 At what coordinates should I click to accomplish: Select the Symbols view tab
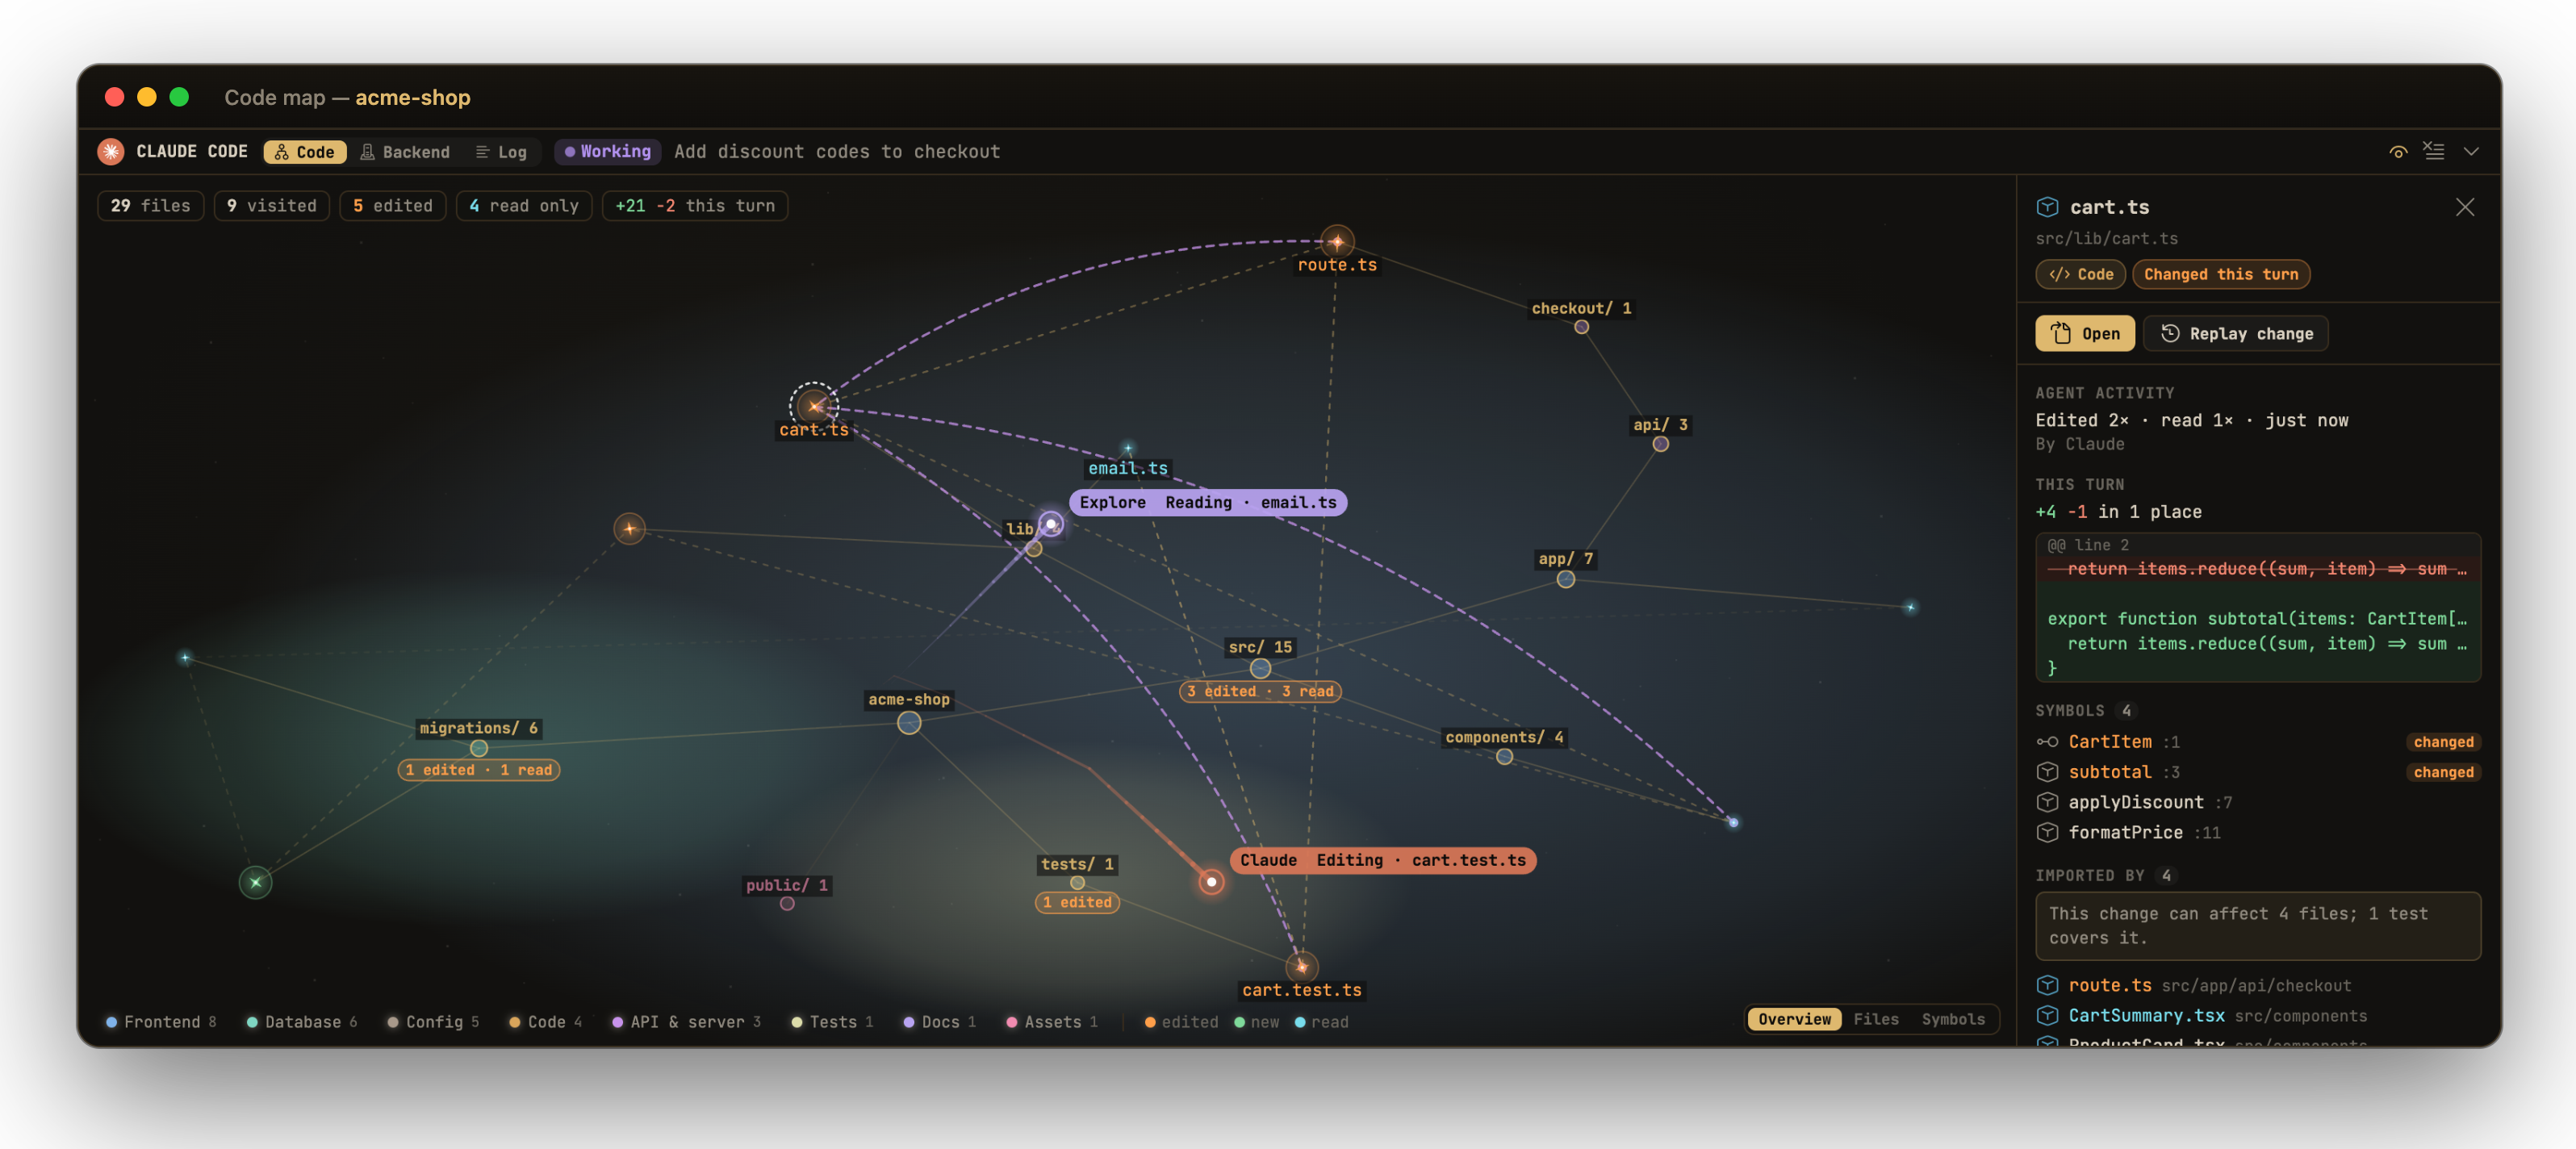coord(1952,1019)
